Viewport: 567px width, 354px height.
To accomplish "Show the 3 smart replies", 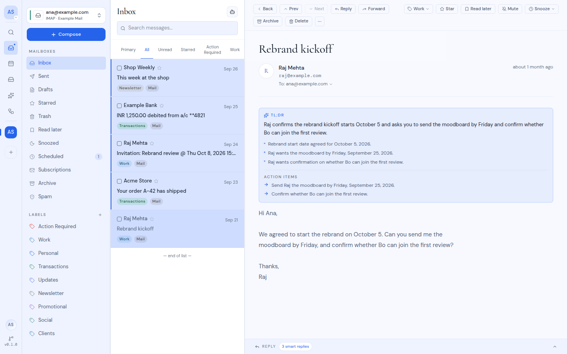I will tap(295, 347).
